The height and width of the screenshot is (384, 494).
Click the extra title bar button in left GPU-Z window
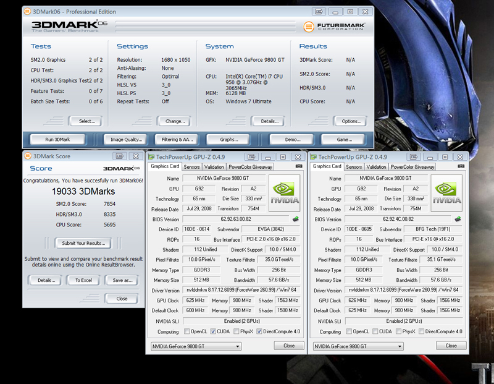[251, 157]
